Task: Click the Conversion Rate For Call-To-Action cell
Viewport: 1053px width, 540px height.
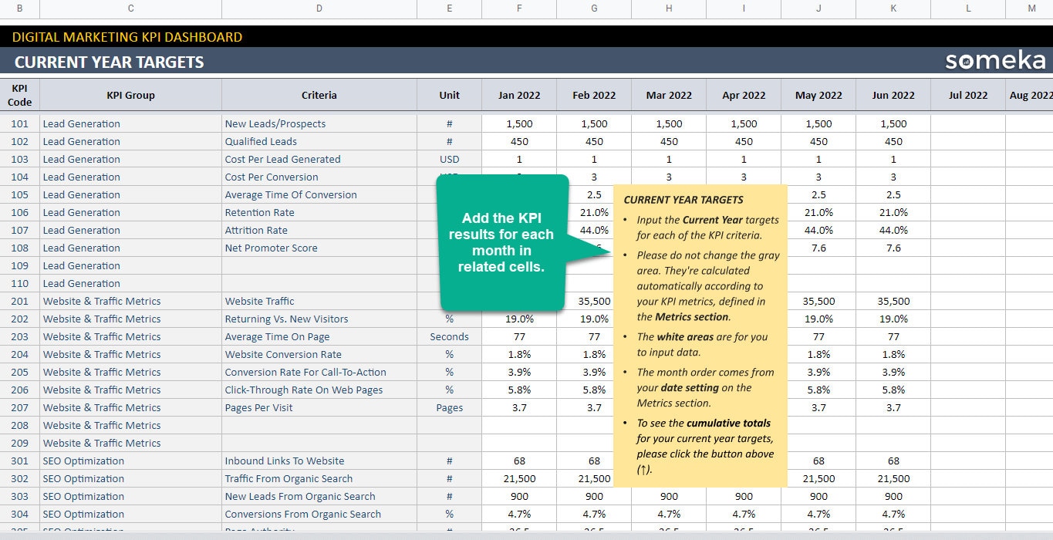Action: pyautogui.click(x=319, y=372)
